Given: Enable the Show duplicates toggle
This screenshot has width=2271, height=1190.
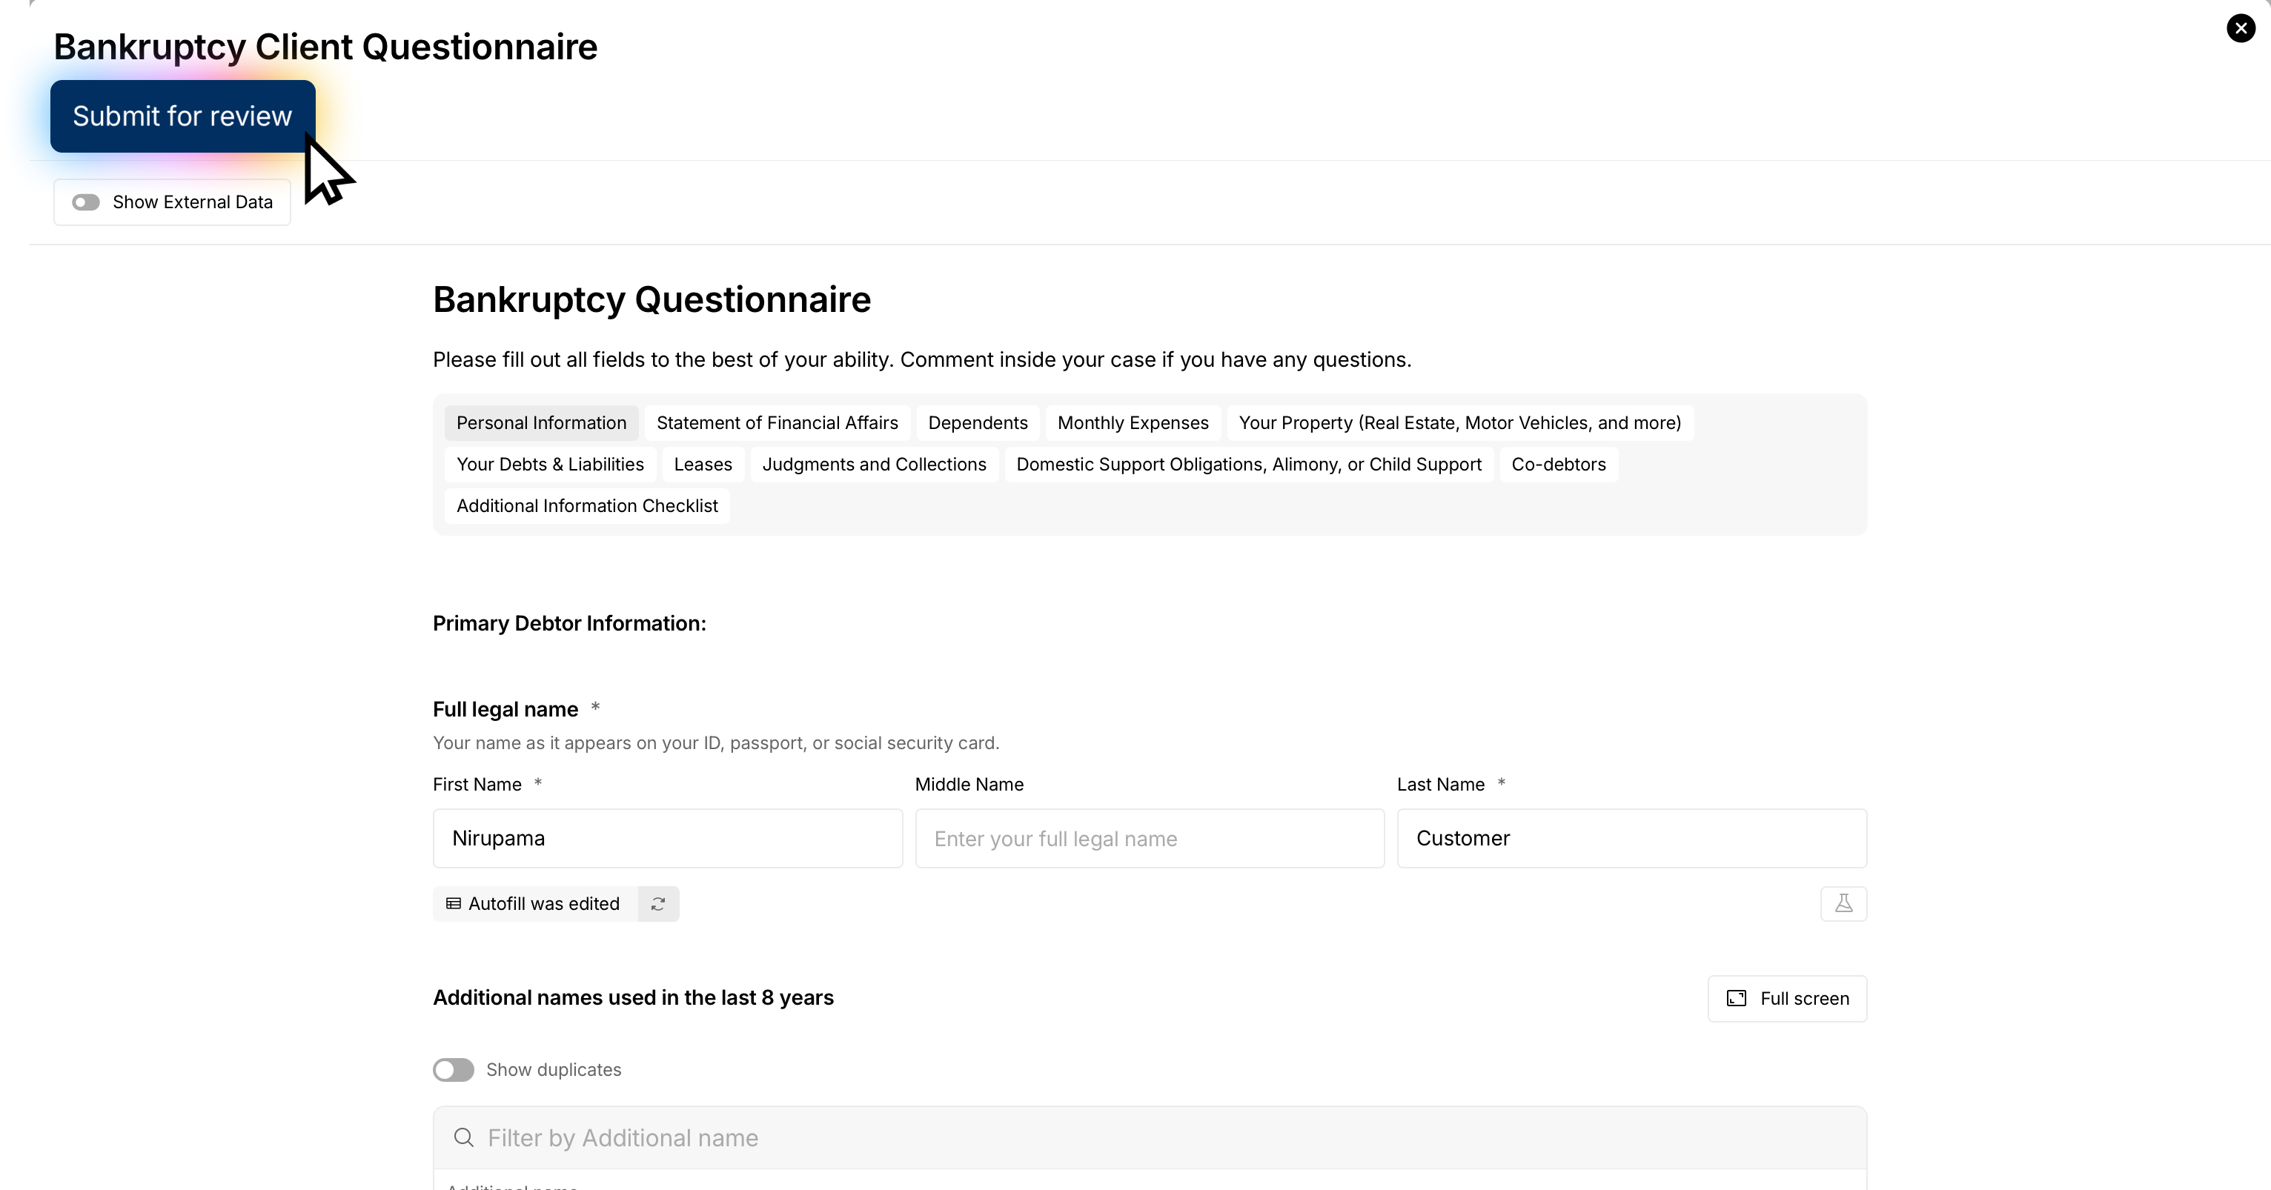Looking at the screenshot, I should tap(454, 1069).
